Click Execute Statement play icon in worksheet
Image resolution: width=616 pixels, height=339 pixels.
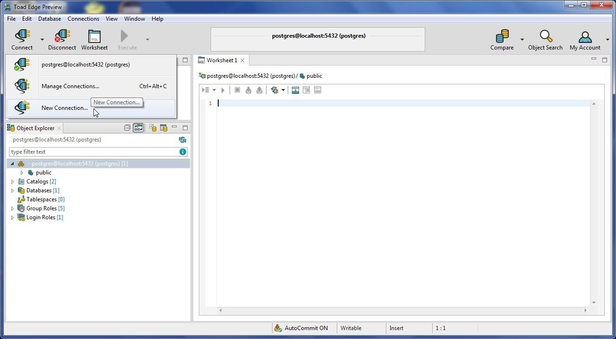tap(223, 90)
